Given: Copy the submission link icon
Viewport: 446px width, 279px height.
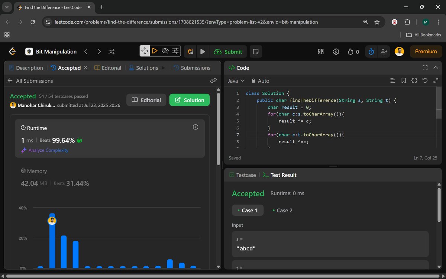Looking at the screenshot, I should tap(213, 80).
